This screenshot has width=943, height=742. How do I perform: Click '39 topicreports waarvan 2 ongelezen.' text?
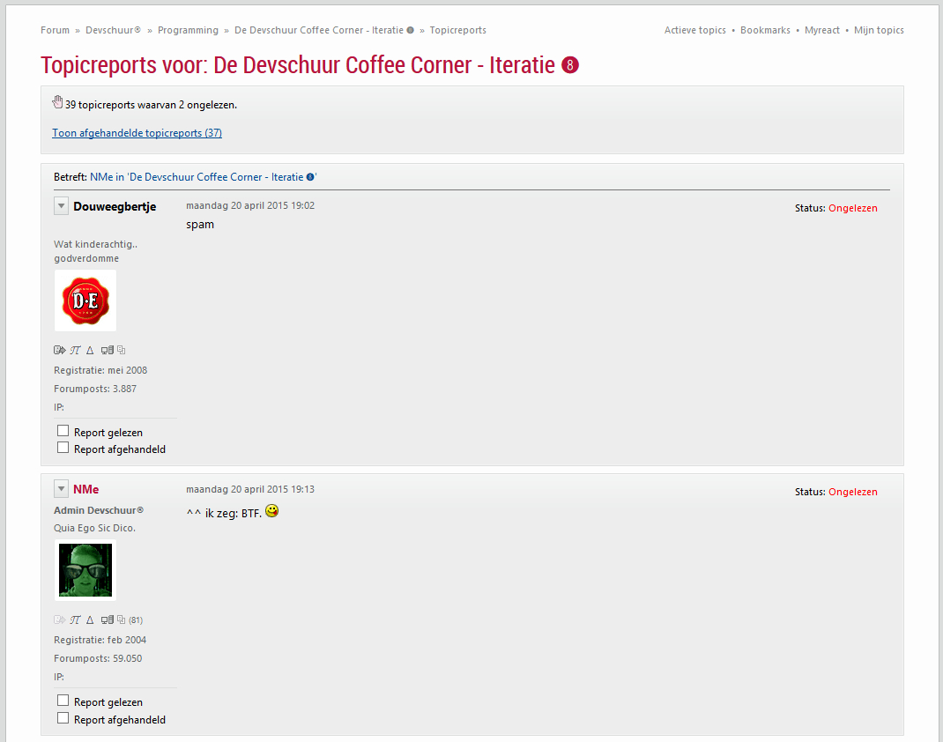tap(151, 105)
